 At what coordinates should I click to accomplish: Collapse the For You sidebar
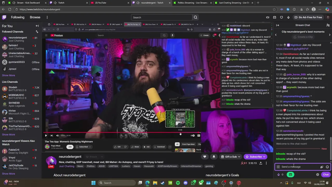pyautogui.click(x=37, y=26)
